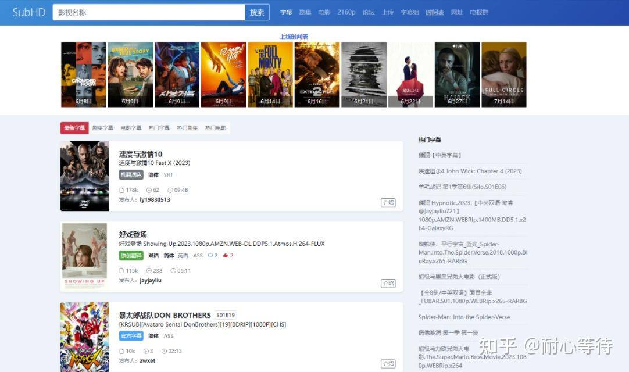This screenshot has height=372, width=629.
Task: Click the comment bubble icon with 2
Action: click(x=210, y=255)
